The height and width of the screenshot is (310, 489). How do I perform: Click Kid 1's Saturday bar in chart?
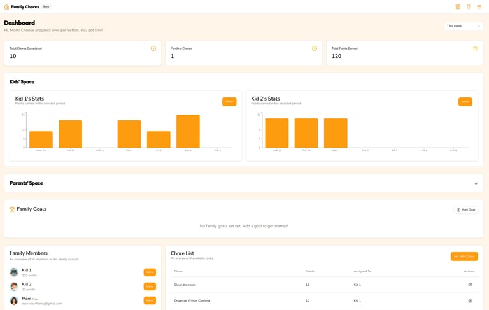pos(188,131)
